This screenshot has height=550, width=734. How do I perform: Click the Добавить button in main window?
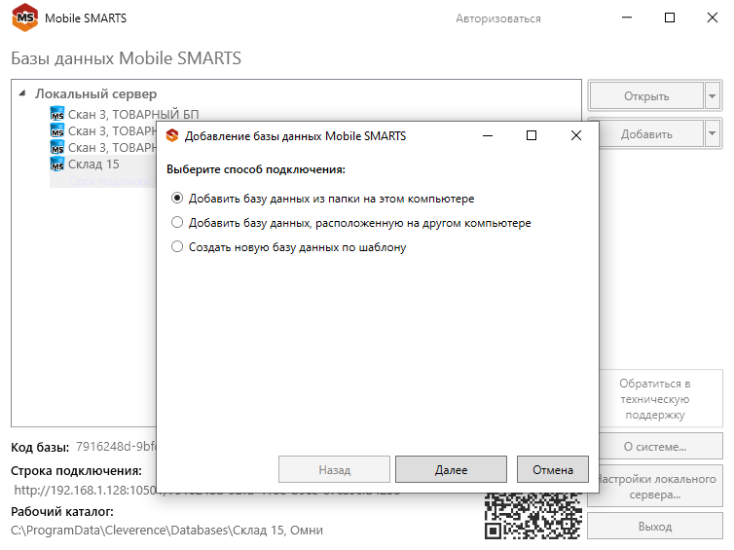point(650,134)
